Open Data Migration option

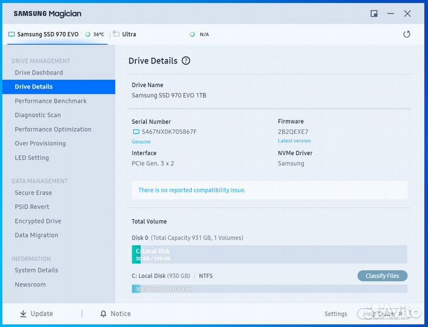click(36, 235)
